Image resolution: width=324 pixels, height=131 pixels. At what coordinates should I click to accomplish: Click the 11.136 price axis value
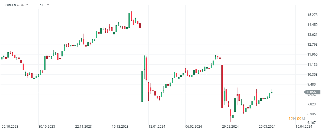point(313,65)
